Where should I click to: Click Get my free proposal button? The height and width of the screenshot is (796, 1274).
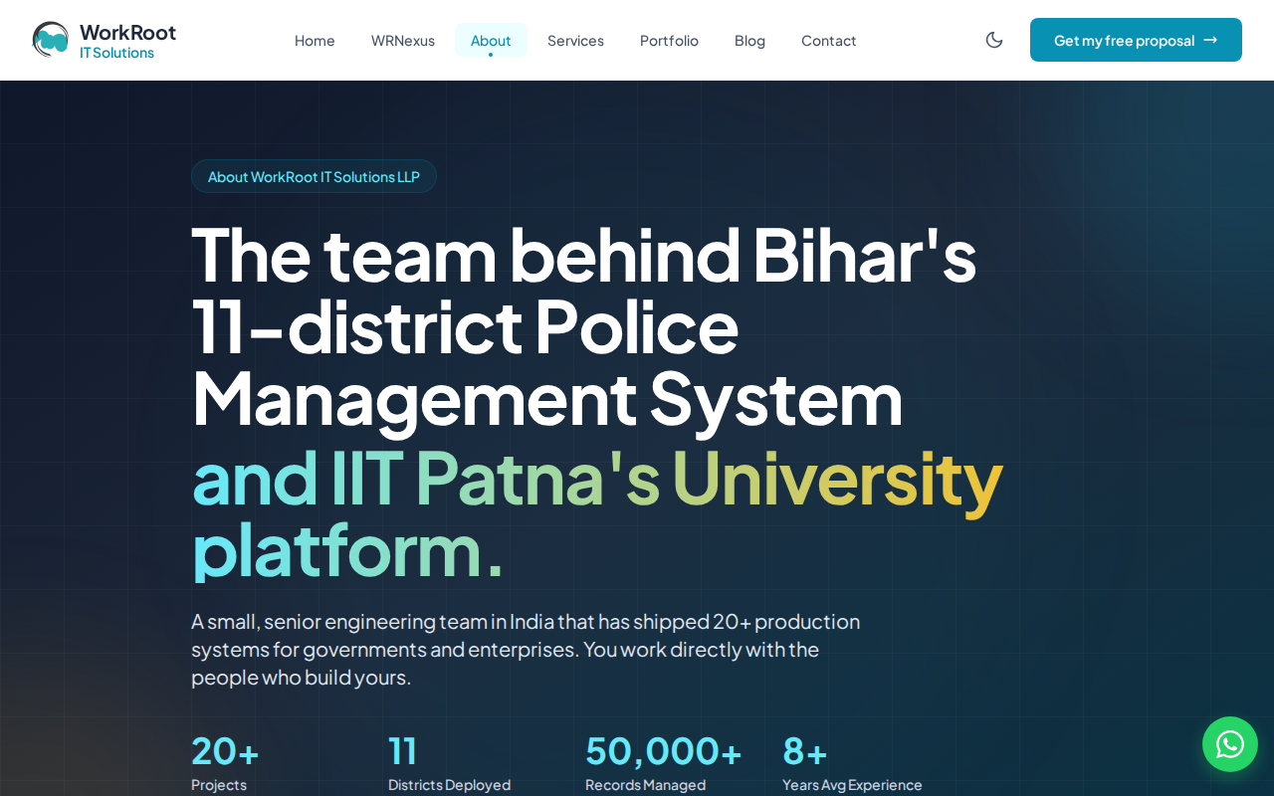tap(1136, 40)
